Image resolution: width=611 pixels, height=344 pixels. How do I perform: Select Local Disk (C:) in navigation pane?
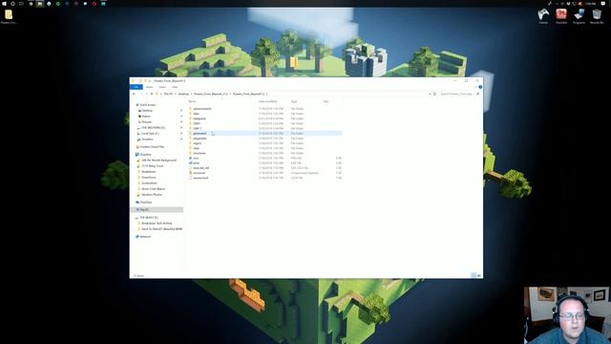coord(150,134)
